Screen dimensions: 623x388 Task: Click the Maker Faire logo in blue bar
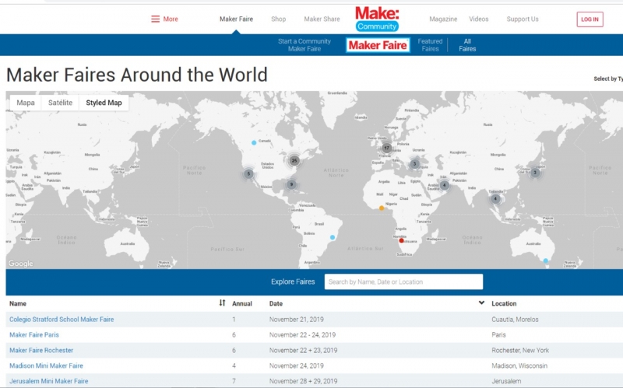(x=378, y=45)
